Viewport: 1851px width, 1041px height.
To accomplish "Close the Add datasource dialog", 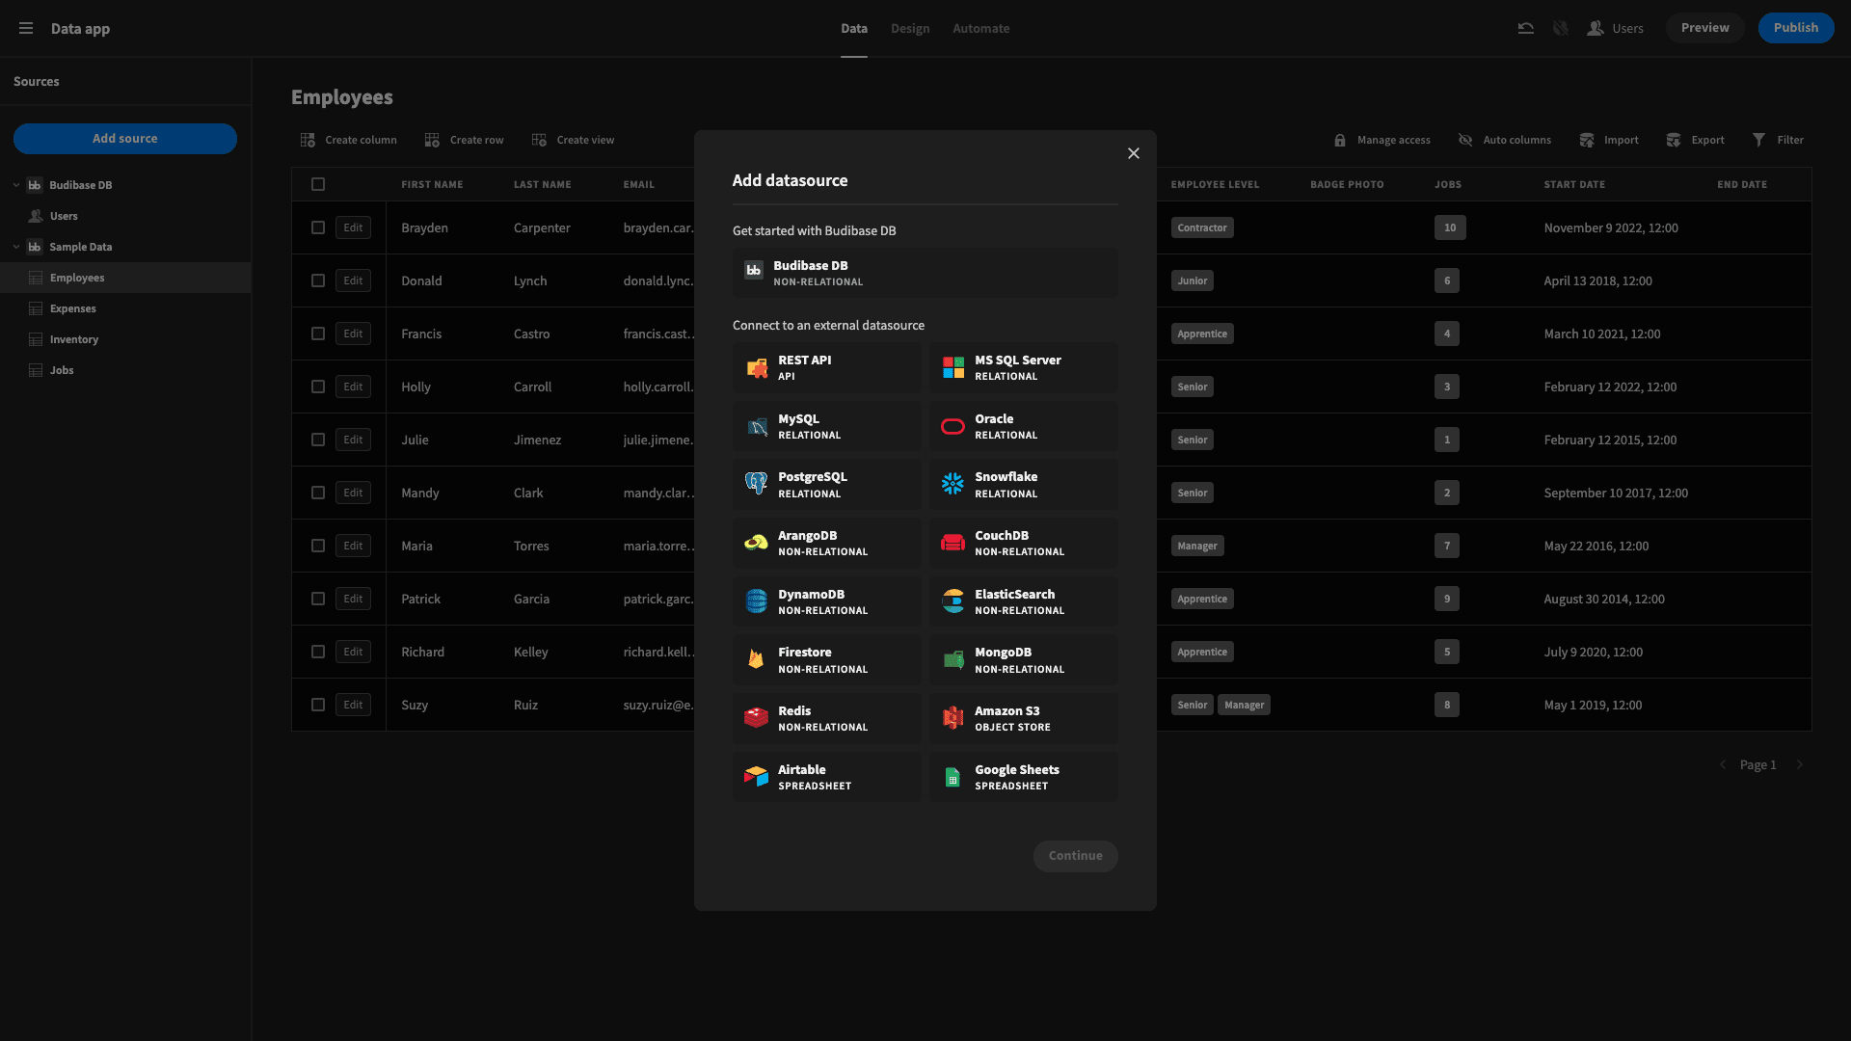I will coord(1134,153).
